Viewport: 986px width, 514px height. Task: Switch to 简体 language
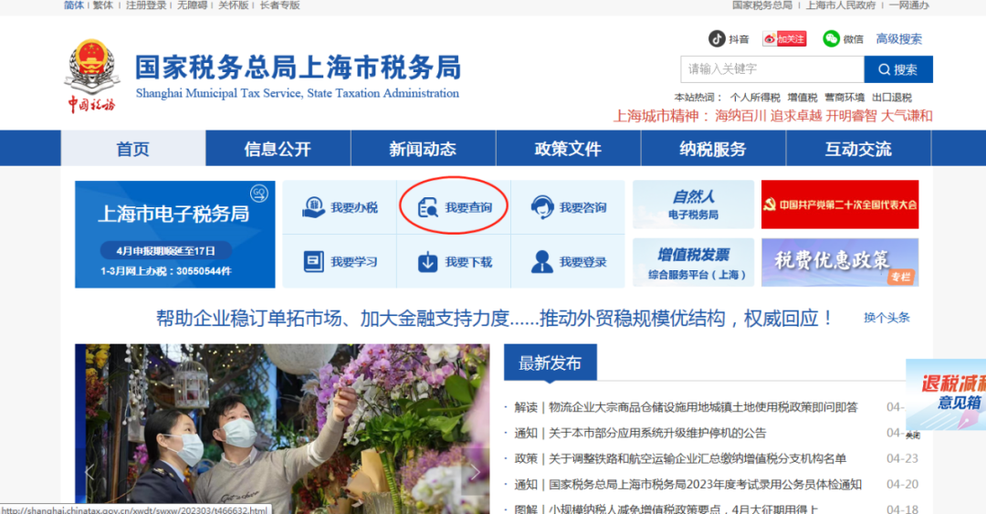pos(74,5)
